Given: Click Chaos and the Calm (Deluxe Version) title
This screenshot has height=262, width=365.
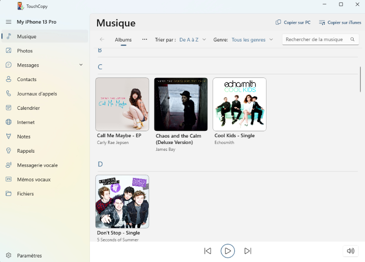Looking at the screenshot, I should pyautogui.click(x=178, y=139).
